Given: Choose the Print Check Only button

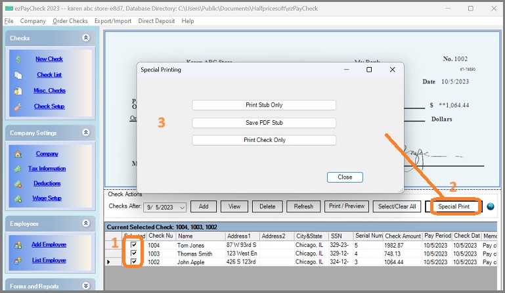Looking at the screenshot, I should pyautogui.click(x=263, y=140).
